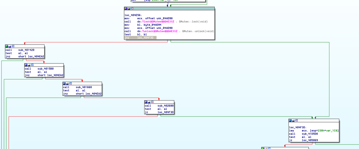
Task: Open color icon on sub_401660 block
Action: (64, 83)
